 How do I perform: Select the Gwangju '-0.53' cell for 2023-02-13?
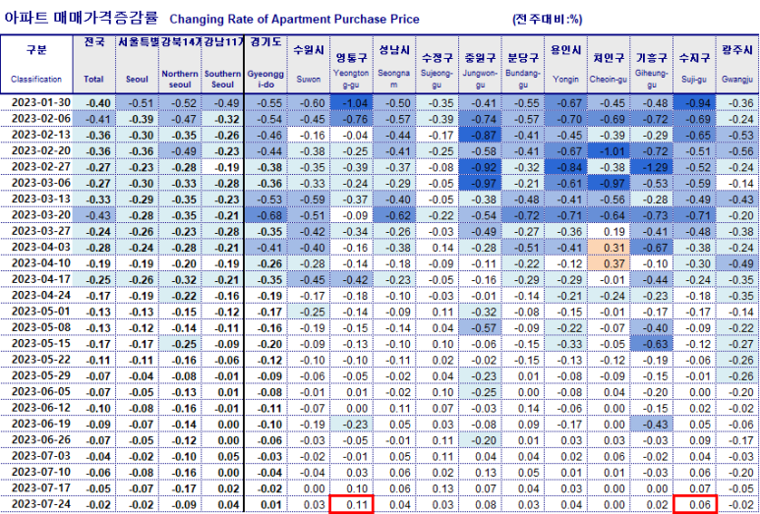737,135
